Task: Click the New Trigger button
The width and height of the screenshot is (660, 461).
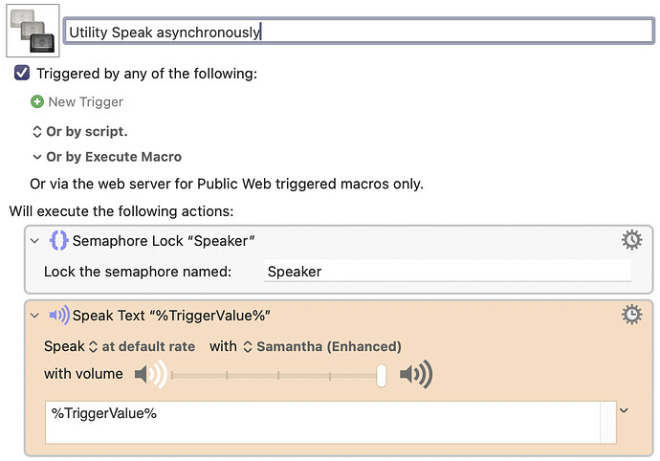Action: [x=85, y=101]
